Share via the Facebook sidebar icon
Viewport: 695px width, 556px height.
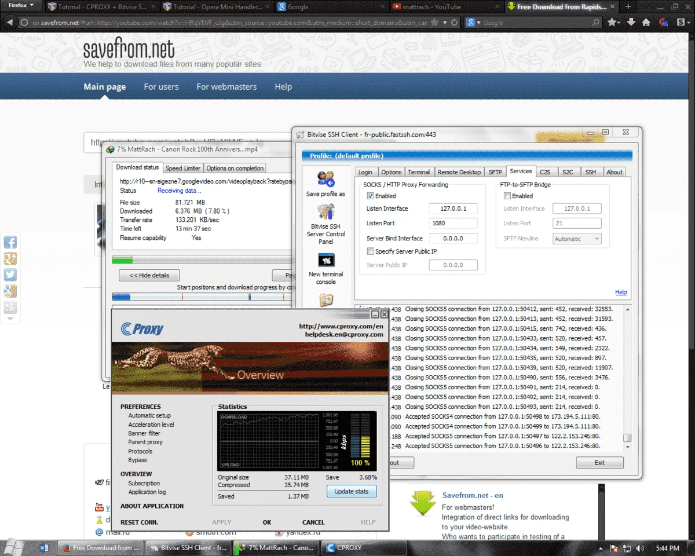10,243
